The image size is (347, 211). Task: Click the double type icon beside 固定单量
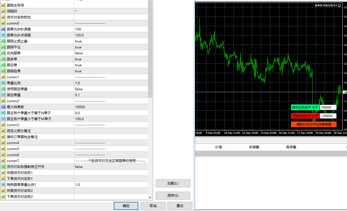pyautogui.click(x=3, y=95)
